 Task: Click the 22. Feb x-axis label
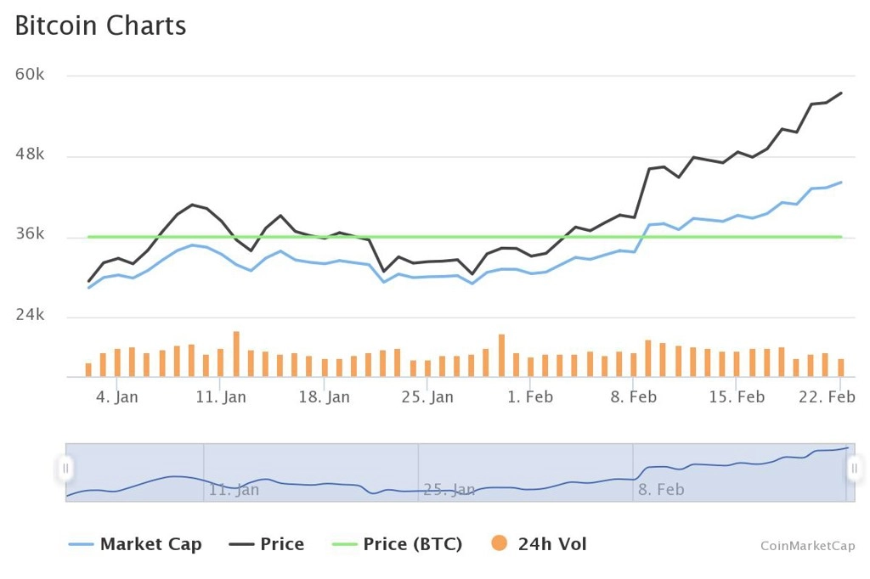click(827, 396)
